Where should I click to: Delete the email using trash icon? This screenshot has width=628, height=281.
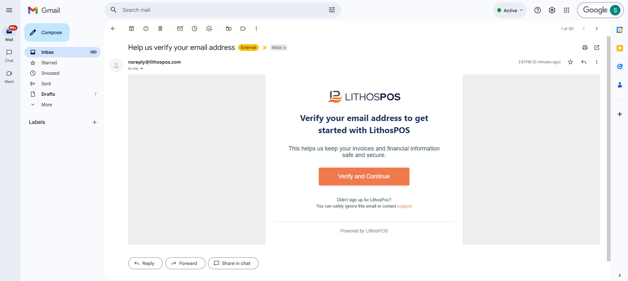(160, 29)
